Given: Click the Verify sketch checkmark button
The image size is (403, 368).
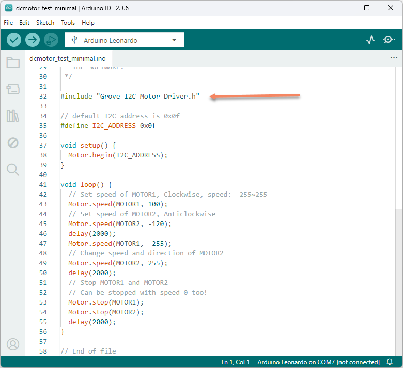Looking at the screenshot, I should (x=14, y=40).
